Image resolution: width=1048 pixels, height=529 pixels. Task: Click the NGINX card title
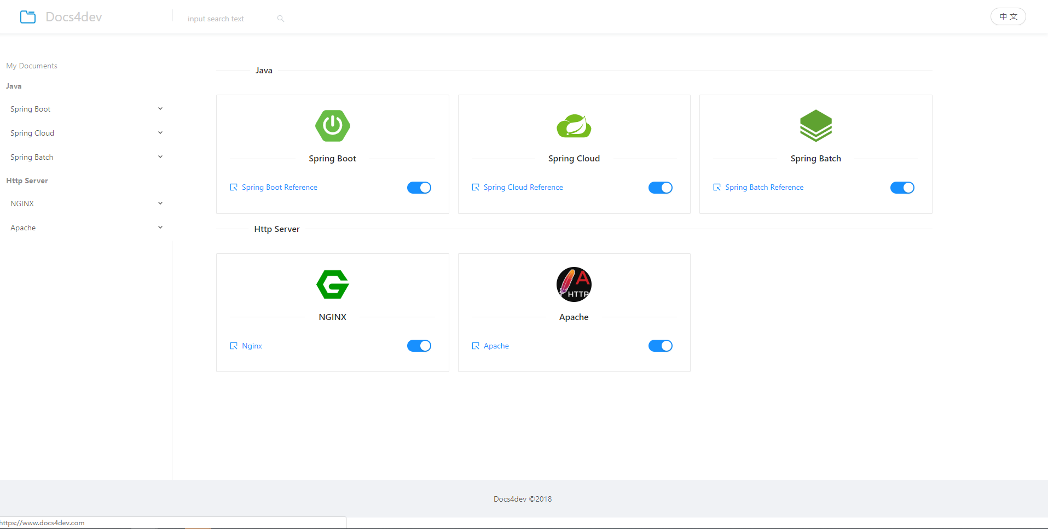pos(333,317)
